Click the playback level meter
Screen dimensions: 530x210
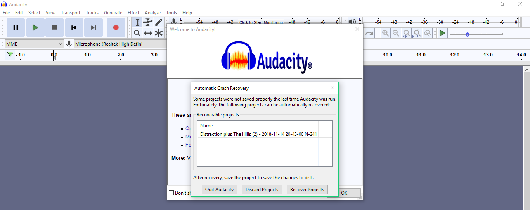(440, 22)
